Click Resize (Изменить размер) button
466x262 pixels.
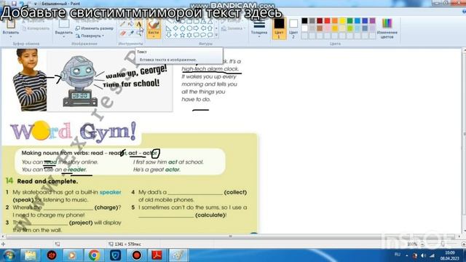(x=94, y=28)
